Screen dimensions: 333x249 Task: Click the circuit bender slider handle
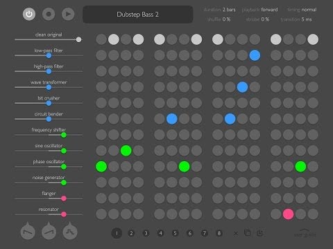49,119
